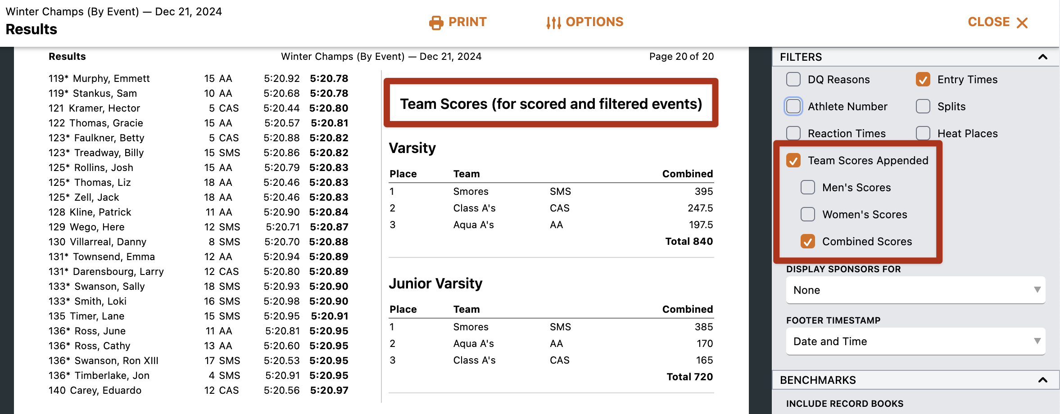Enable the Athlete Number checkbox
The image size is (1060, 414).
point(793,107)
